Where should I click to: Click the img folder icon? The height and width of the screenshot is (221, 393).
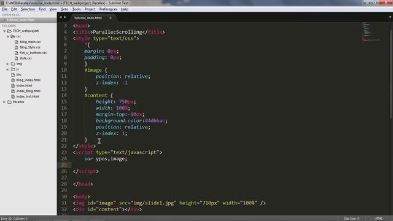coord(13,64)
